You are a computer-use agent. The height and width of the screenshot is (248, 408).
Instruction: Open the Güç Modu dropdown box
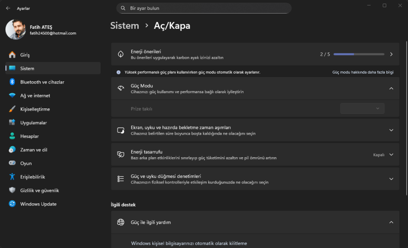(x=362, y=108)
